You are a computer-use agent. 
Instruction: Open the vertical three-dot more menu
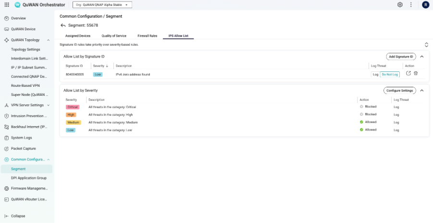(x=411, y=5)
